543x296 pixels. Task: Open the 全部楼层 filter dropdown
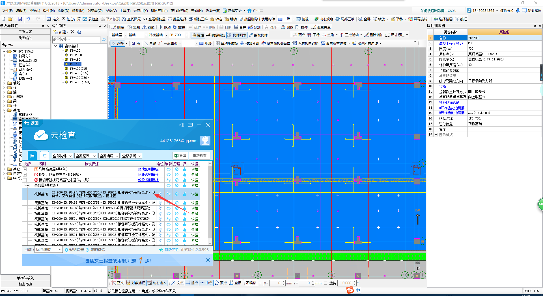[132, 156]
